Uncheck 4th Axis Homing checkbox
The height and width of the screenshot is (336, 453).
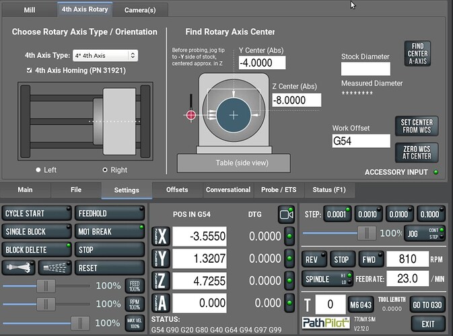tap(29, 71)
